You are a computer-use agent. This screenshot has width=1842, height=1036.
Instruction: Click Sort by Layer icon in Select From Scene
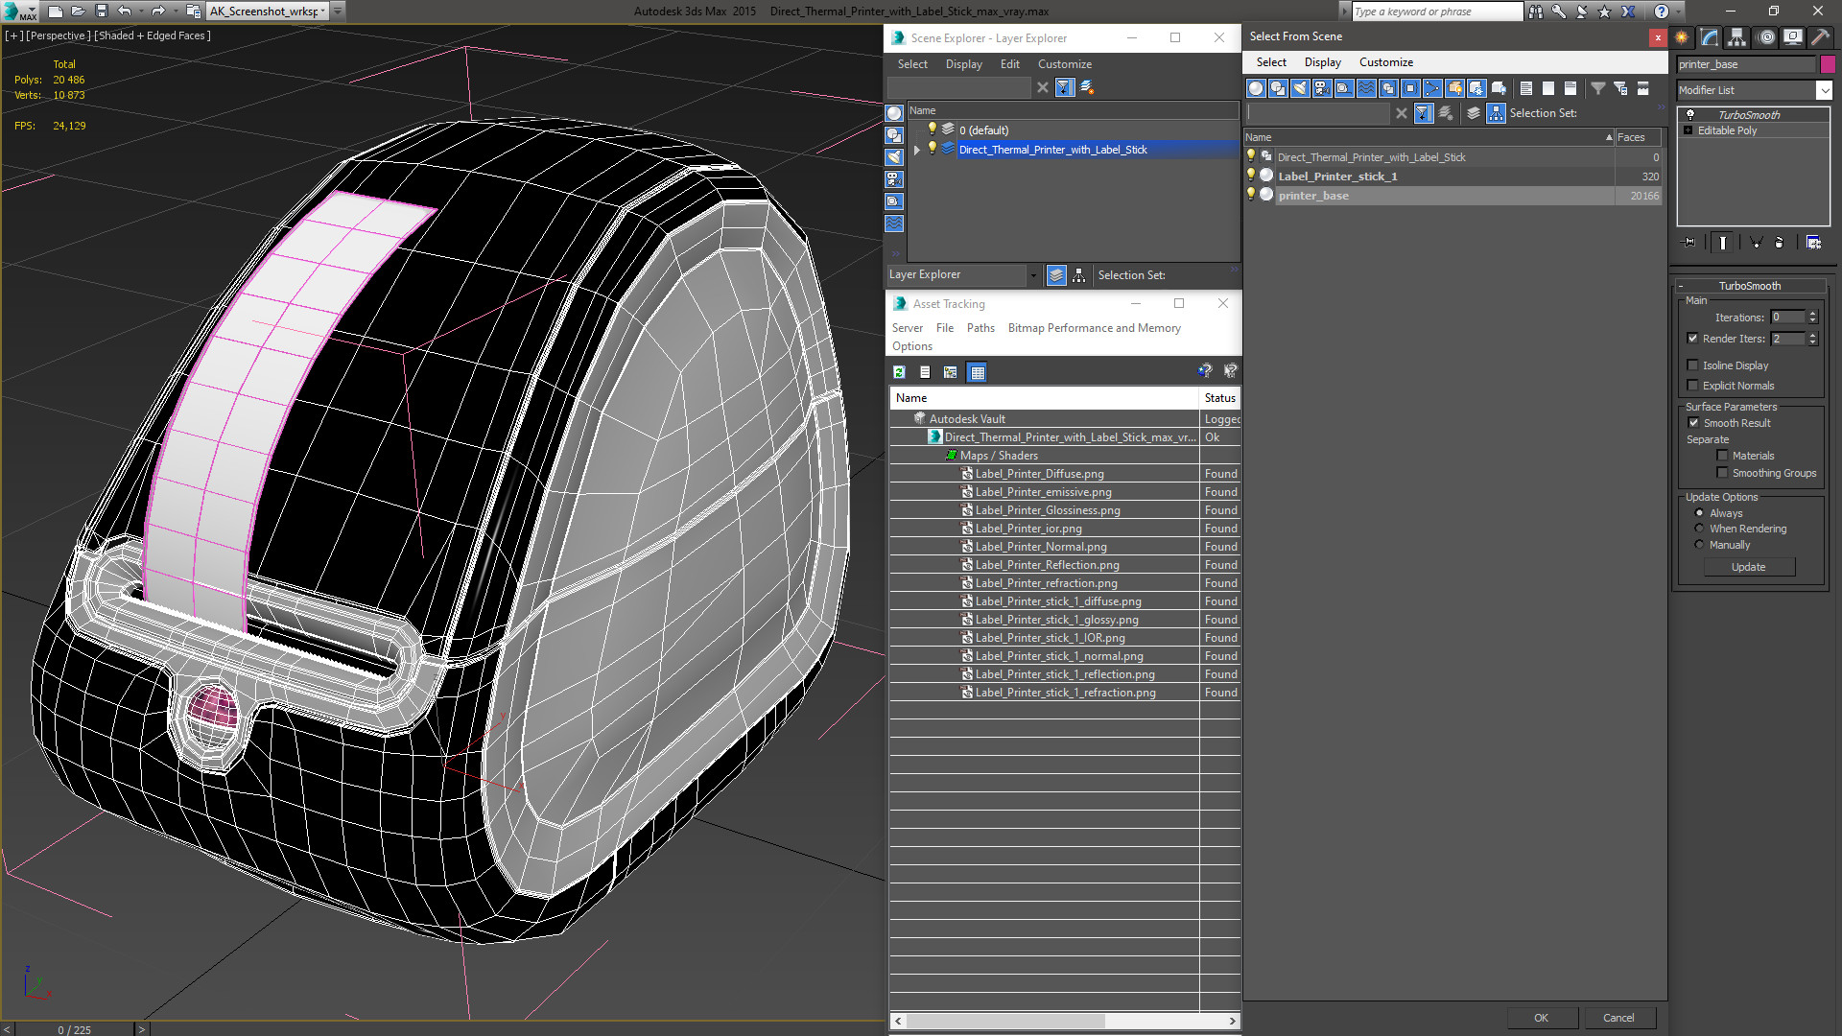pyautogui.click(x=1474, y=113)
